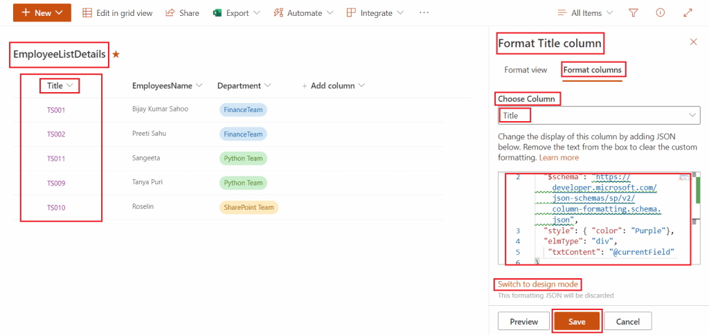Open the TS001 item
Image resolution: width=709 pixels, height=335 pixels.
point(56,110)
